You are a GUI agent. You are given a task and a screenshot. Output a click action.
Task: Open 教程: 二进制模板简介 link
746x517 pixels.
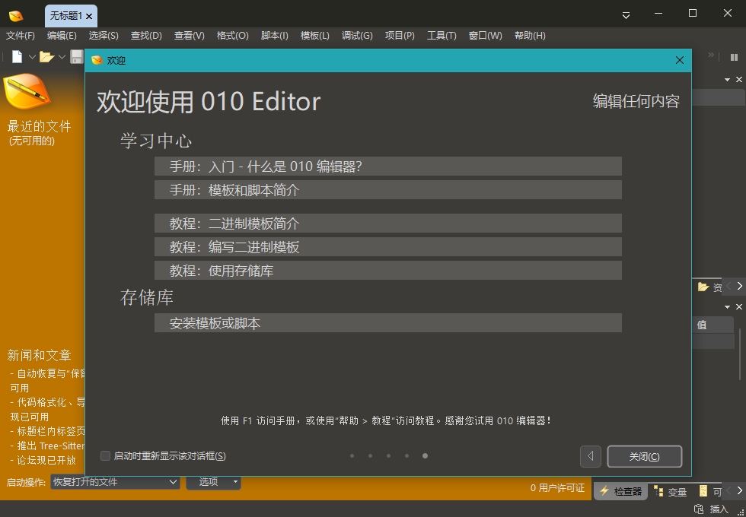click(x=387, y=224)
